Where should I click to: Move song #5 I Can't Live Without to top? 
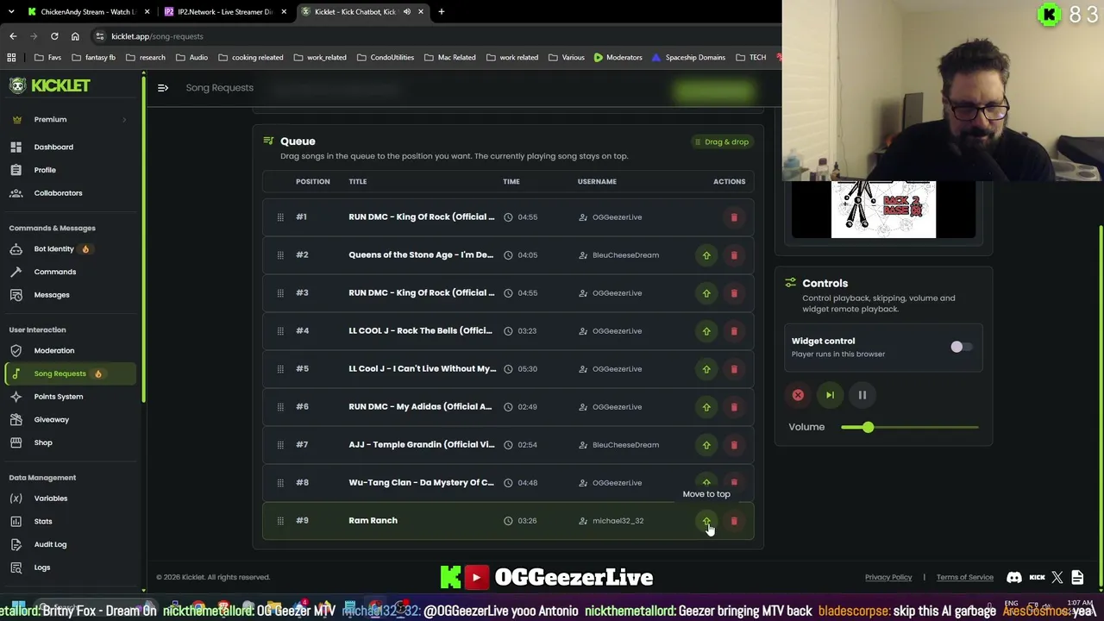(706, 369)
